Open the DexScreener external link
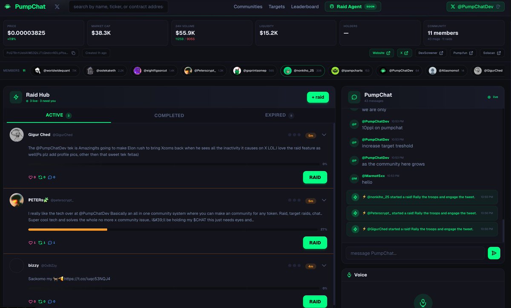This screenshot has width=511, height=308. [431, 53]
